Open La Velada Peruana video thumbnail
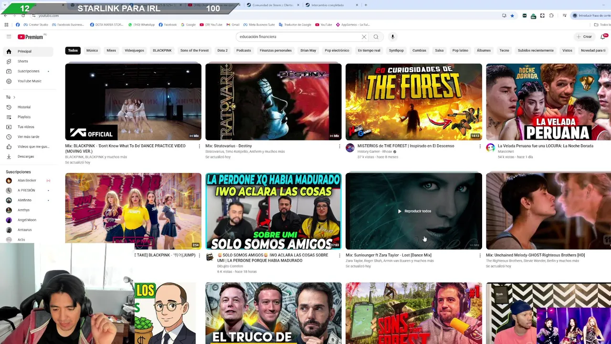Image resolution: width=611 pixels, height=344 pixels. coord(548,102)
